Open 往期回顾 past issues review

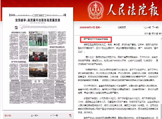(x=122, y=28)
